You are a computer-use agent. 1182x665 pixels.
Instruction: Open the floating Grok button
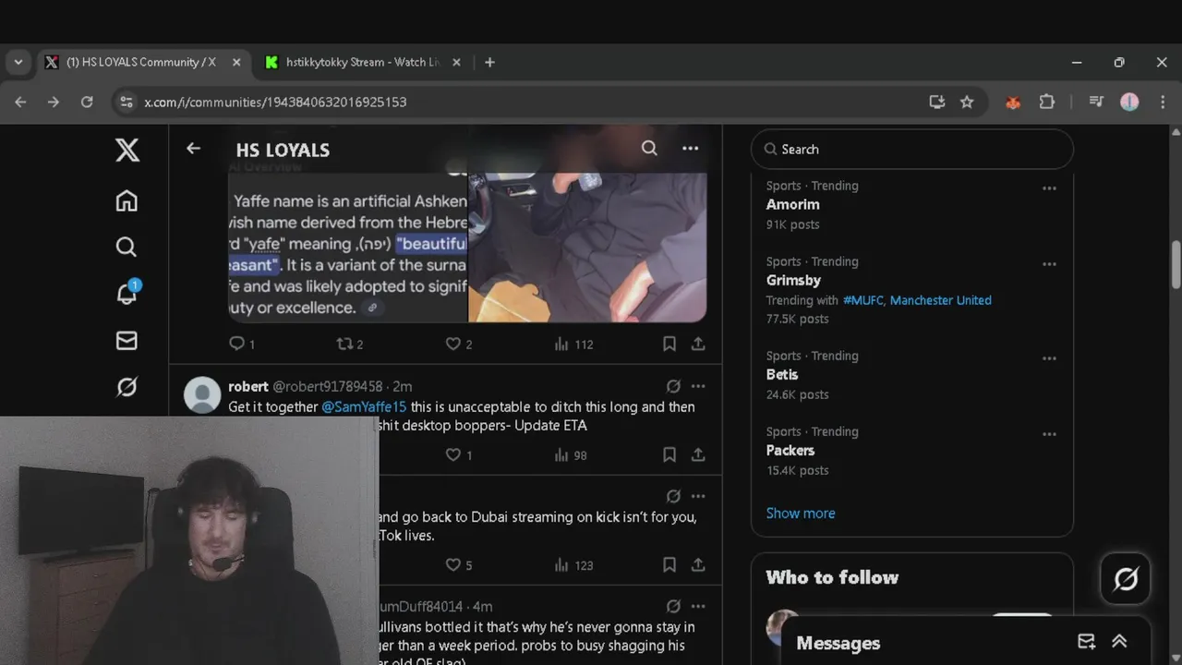coord(1125,579)
